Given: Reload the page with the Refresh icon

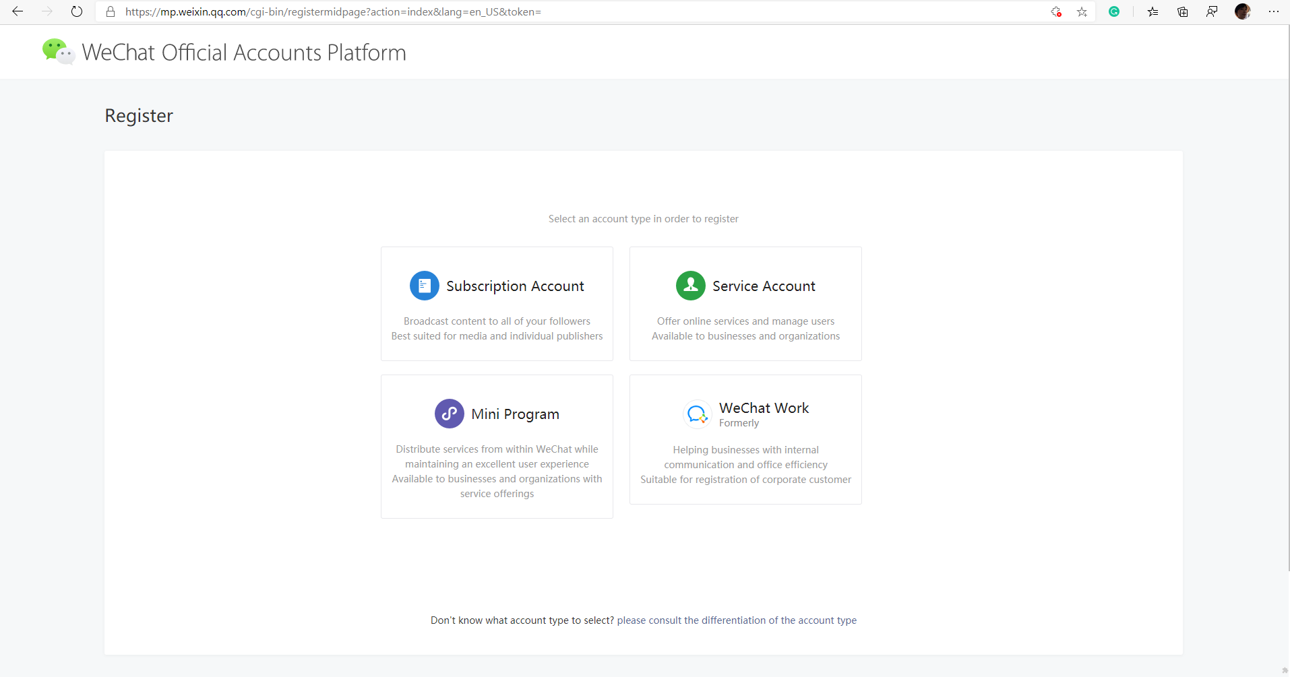Looking at the screenshot, I should point(77,11).
